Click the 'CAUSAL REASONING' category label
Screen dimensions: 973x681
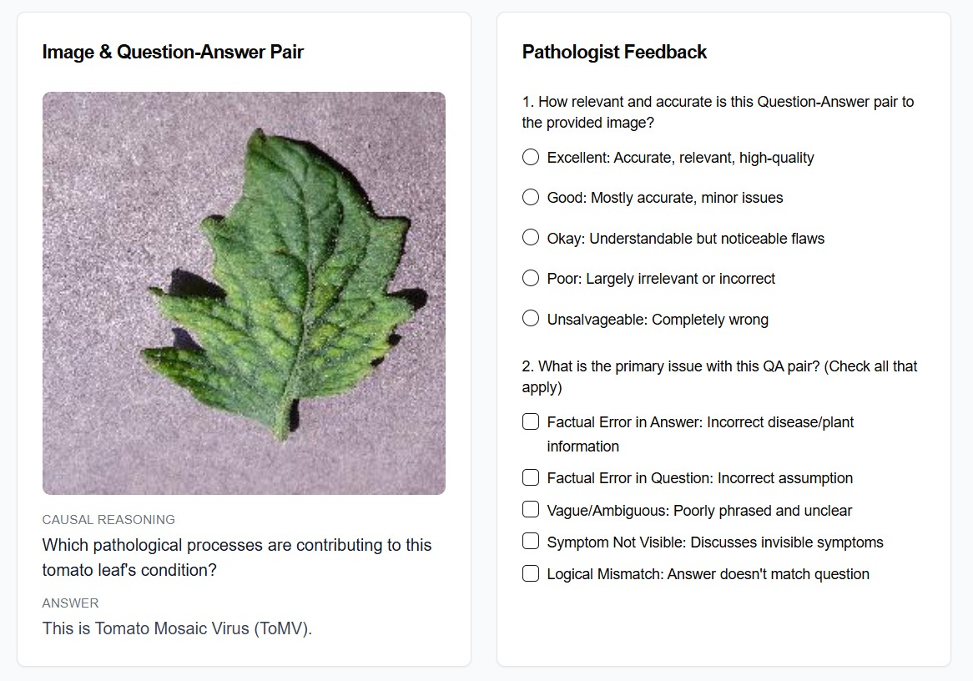pyautogui.click(x=108, y=520)
